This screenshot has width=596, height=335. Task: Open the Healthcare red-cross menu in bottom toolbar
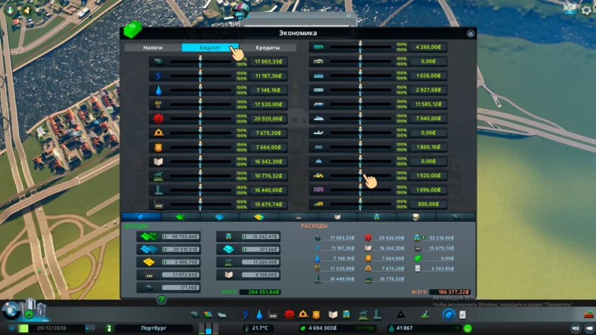coord(290,315)
